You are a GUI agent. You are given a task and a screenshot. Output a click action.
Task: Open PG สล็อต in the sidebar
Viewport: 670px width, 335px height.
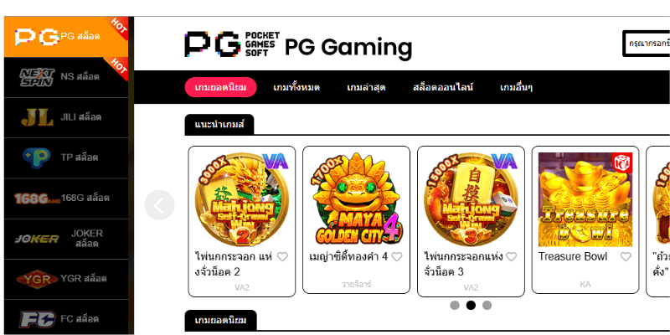point(66,37)
